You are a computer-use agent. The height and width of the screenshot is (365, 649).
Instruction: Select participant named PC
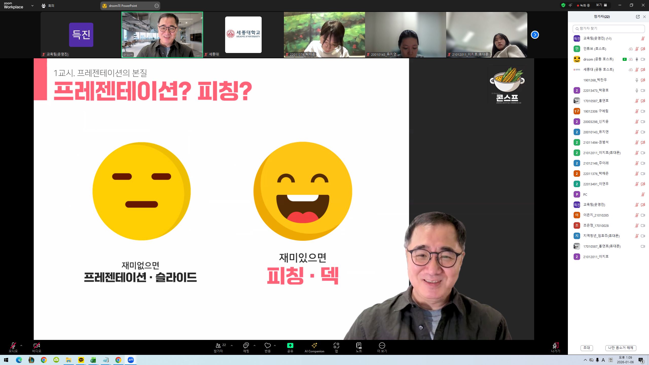608,194
